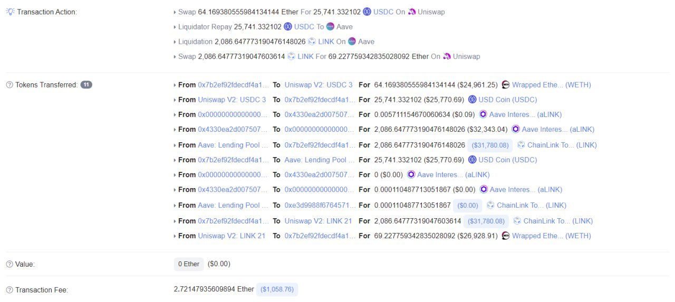Click the ($32,343.04) value text
The height and width of the screenshot is (302, 675).
[x=488, y=129]
